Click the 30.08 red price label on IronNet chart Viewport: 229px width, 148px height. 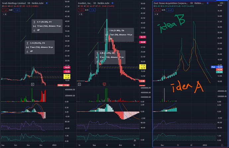click(143, 42)
